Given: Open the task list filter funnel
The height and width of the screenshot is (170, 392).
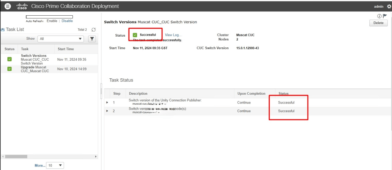Looking at the screenshot, I should [92, 39].
